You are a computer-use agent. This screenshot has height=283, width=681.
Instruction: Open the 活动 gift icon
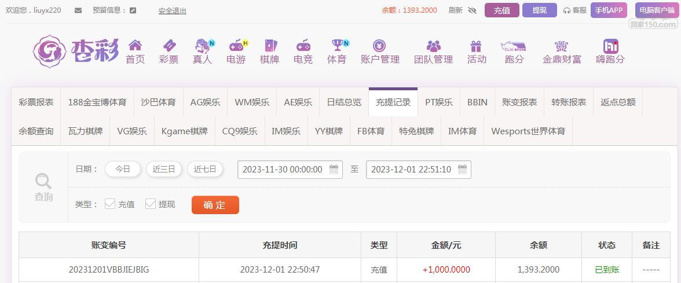click(476, 46)
